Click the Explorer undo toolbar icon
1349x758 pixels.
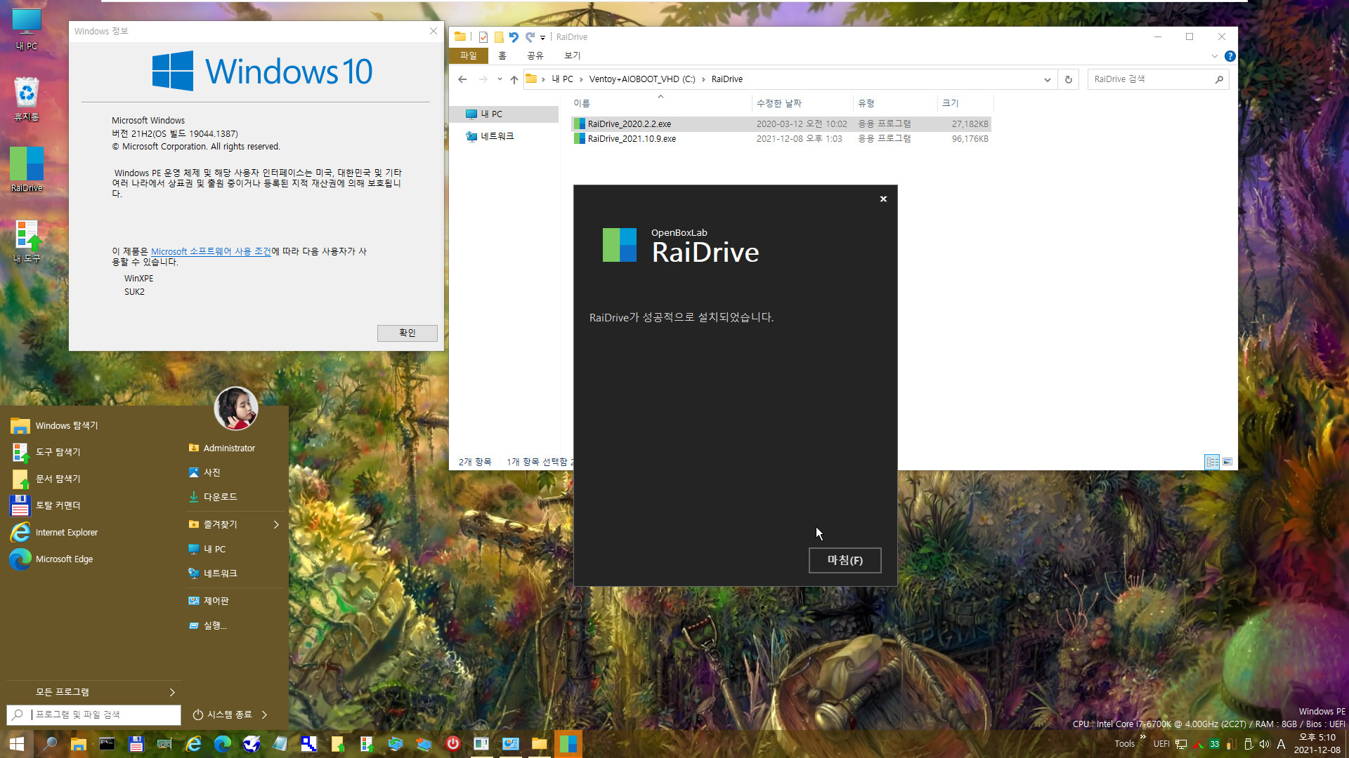(x=514, y=37)
